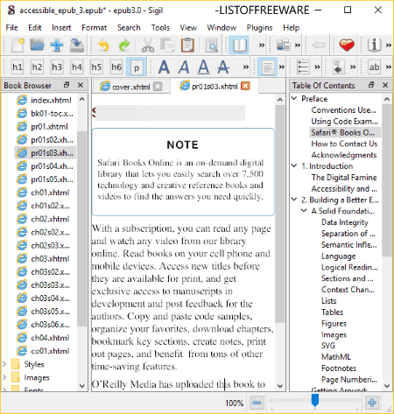Save the book with the Save icon
The width and height of the screenshot is (394, 414).
coord(77,46)
